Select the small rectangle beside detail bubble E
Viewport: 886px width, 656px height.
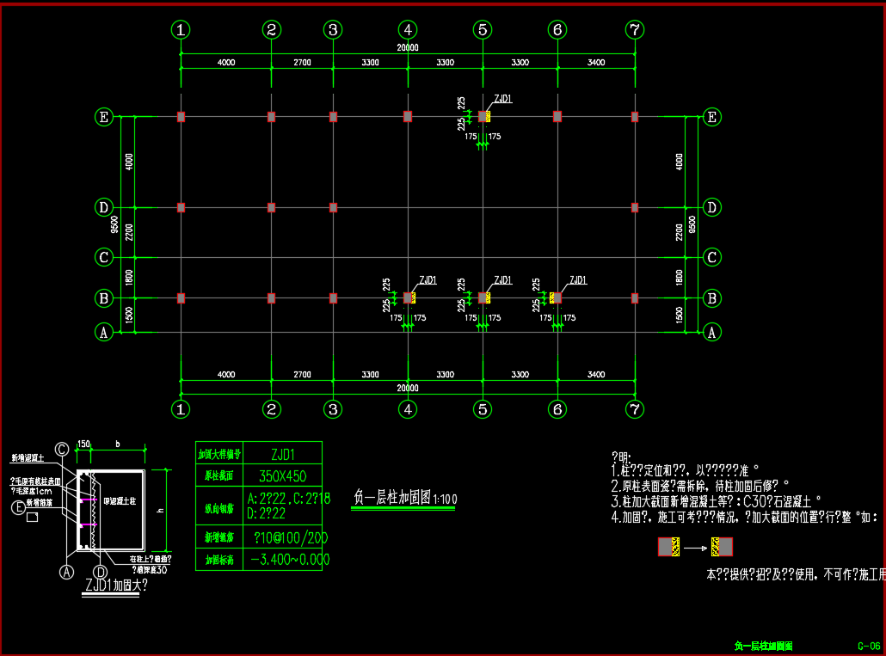click(32, 518)
